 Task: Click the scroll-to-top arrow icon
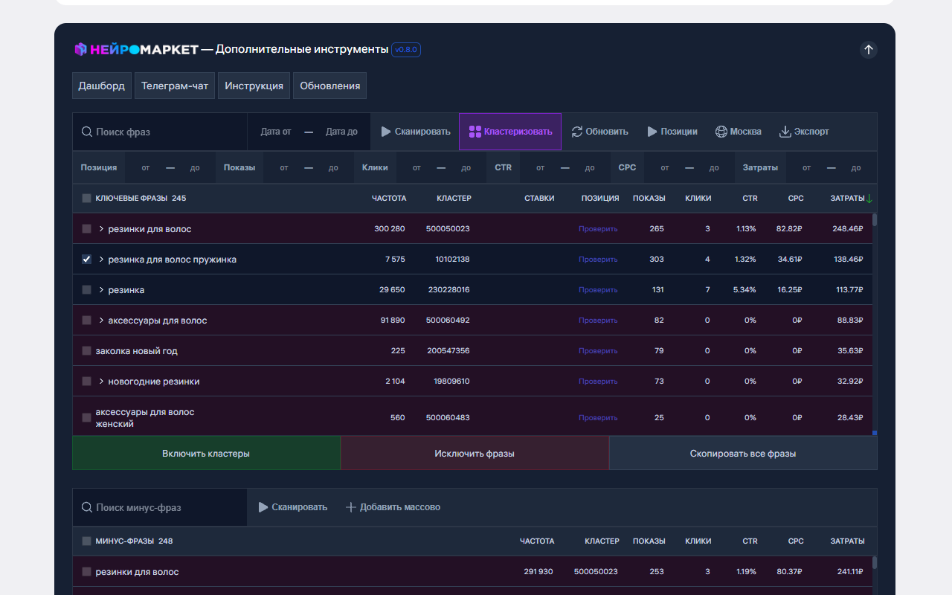coord(868,50)
